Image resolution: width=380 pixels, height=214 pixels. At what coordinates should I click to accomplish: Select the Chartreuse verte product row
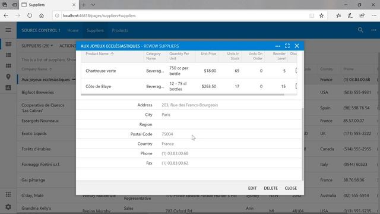click(x=189, y=71)
